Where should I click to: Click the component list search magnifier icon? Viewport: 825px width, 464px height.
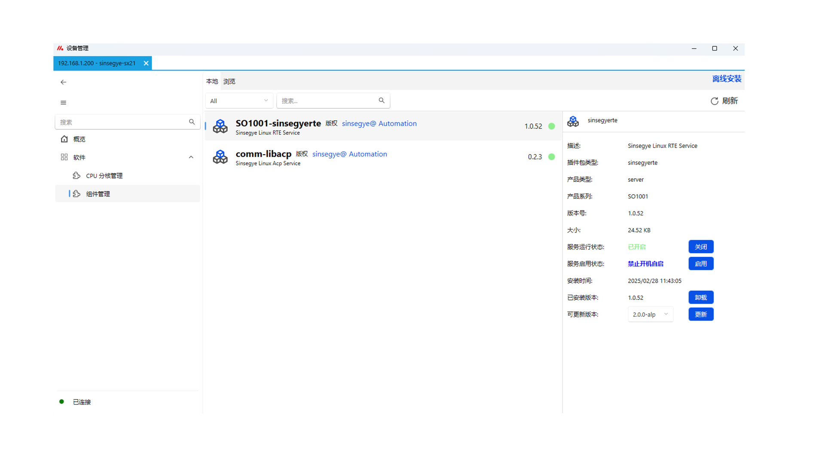[x=381, y=101]
